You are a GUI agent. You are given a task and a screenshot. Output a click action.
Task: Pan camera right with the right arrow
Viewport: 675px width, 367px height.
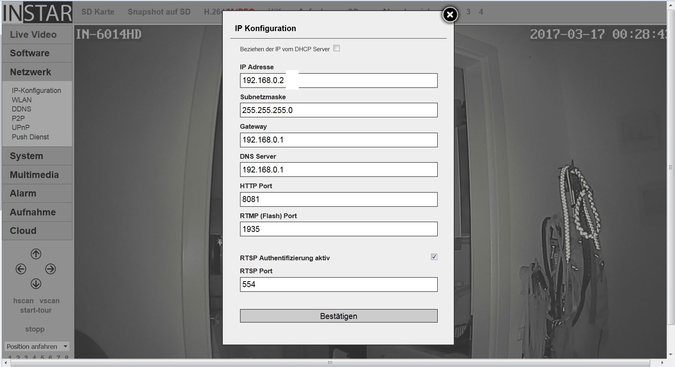50,269
